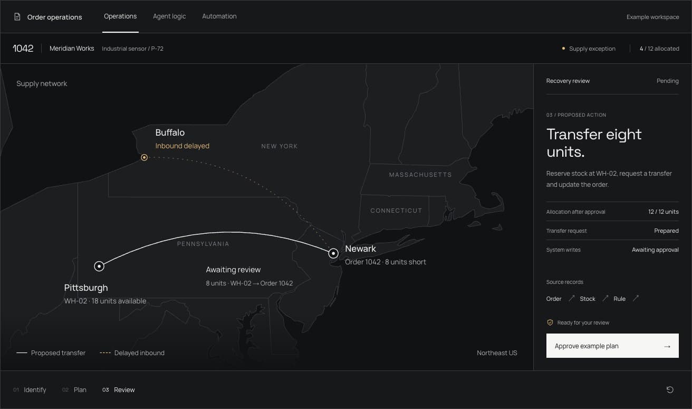
Task: Click the 12 / 12 units allocation value
Action: (x=664, y=212)
